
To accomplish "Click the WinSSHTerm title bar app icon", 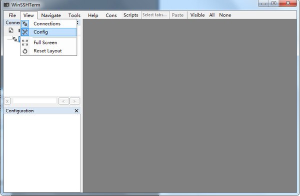I will (6, 5).
